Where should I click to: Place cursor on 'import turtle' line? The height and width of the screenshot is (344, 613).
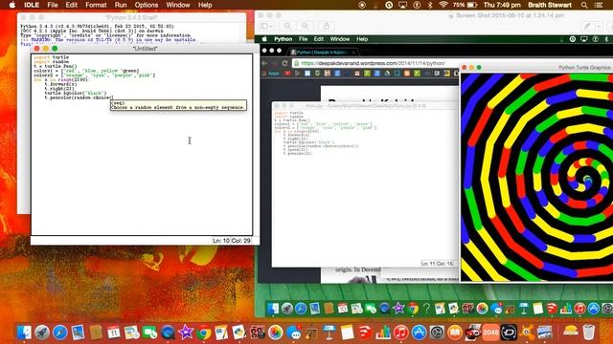[x=51, y=57]
